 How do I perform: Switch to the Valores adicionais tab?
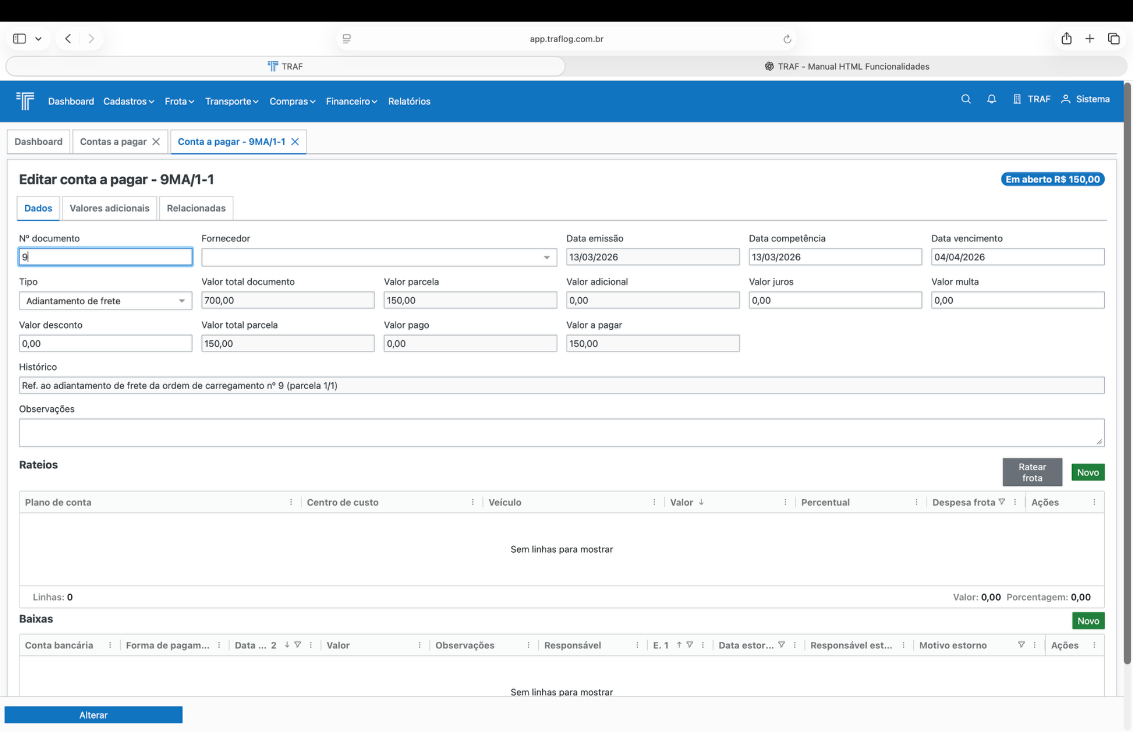click(110, 208)
